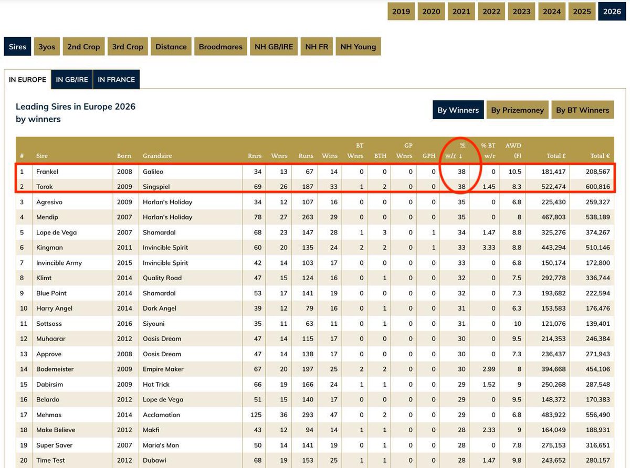Click the Sire column header
The height and width of the screenshot is (468, 630).
[42, 156]
